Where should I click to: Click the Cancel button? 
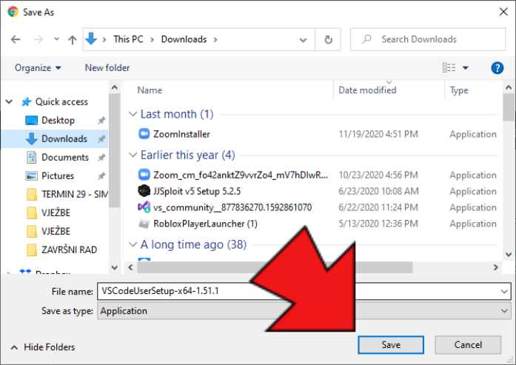coord(468,345)
